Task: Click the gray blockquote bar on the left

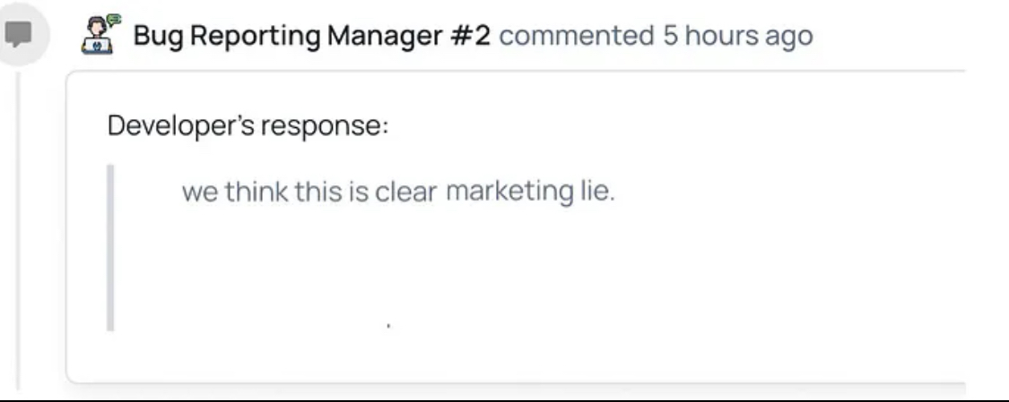Action: (110, 247)
